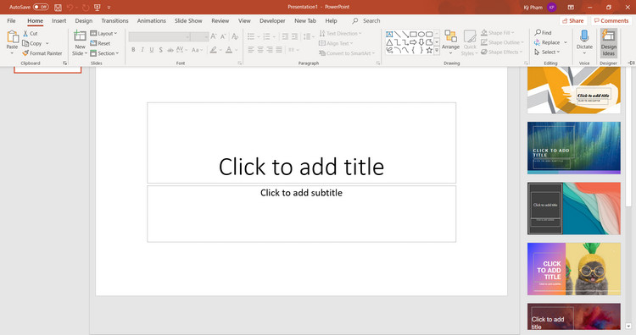Open Ribbon Display Options icon
Screen dimensions: 636x335
pos(571,8)
